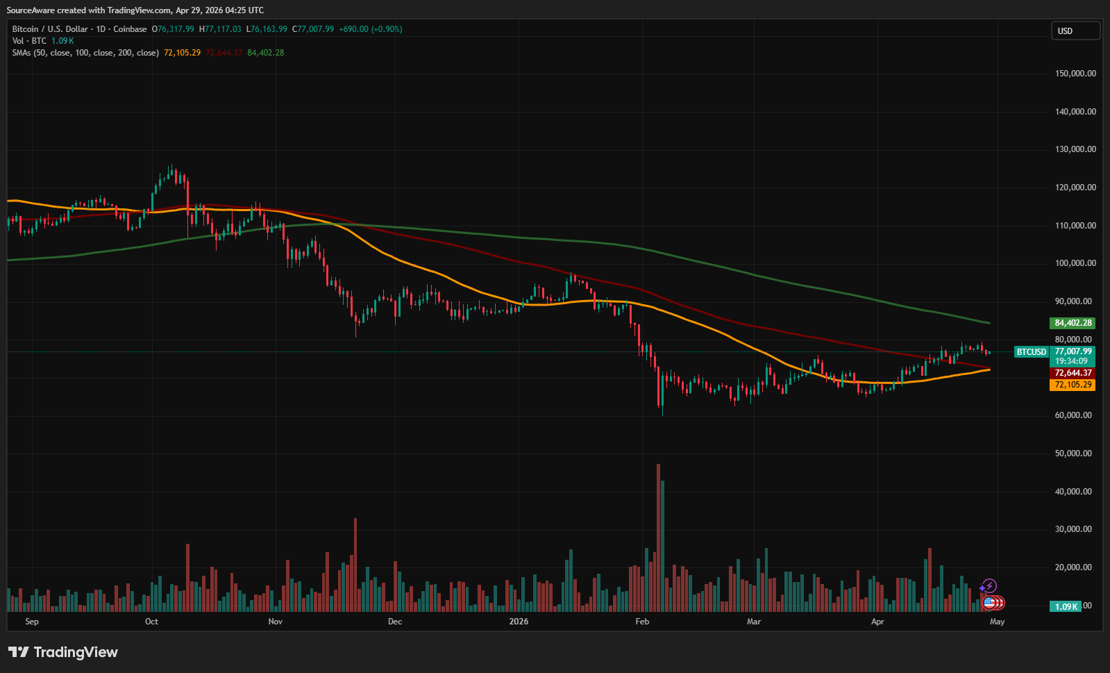Click the Sep label on the time axis
Image resolution: width=1110 pixels, height=673 pixels.
click(32, 622)
